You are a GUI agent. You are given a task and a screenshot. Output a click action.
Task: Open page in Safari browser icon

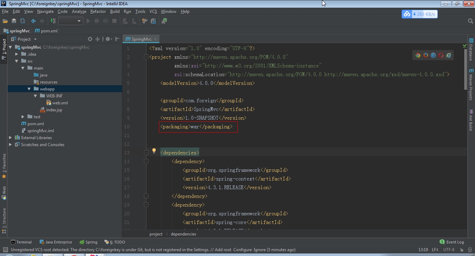tap(433, 55)
